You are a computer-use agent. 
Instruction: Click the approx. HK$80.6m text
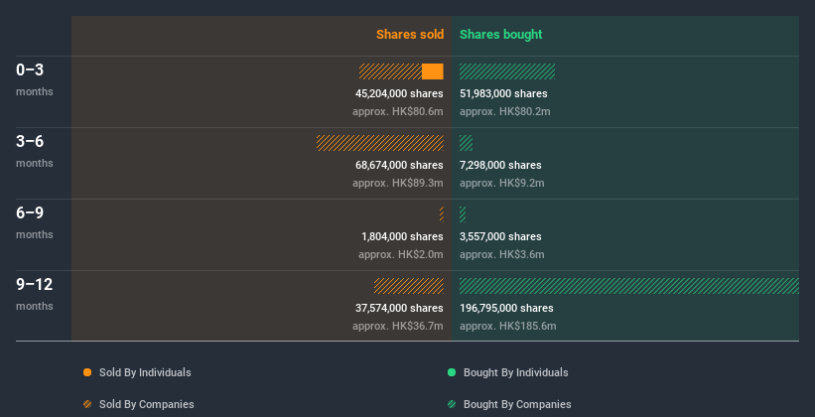pos(398,112)
